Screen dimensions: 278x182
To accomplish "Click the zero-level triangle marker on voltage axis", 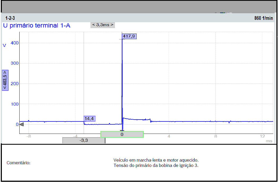I will (22, 124).
